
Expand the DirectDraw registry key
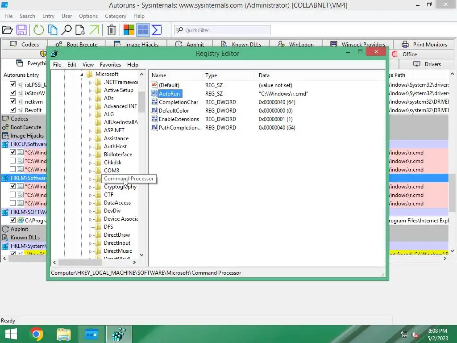[90, 235]
